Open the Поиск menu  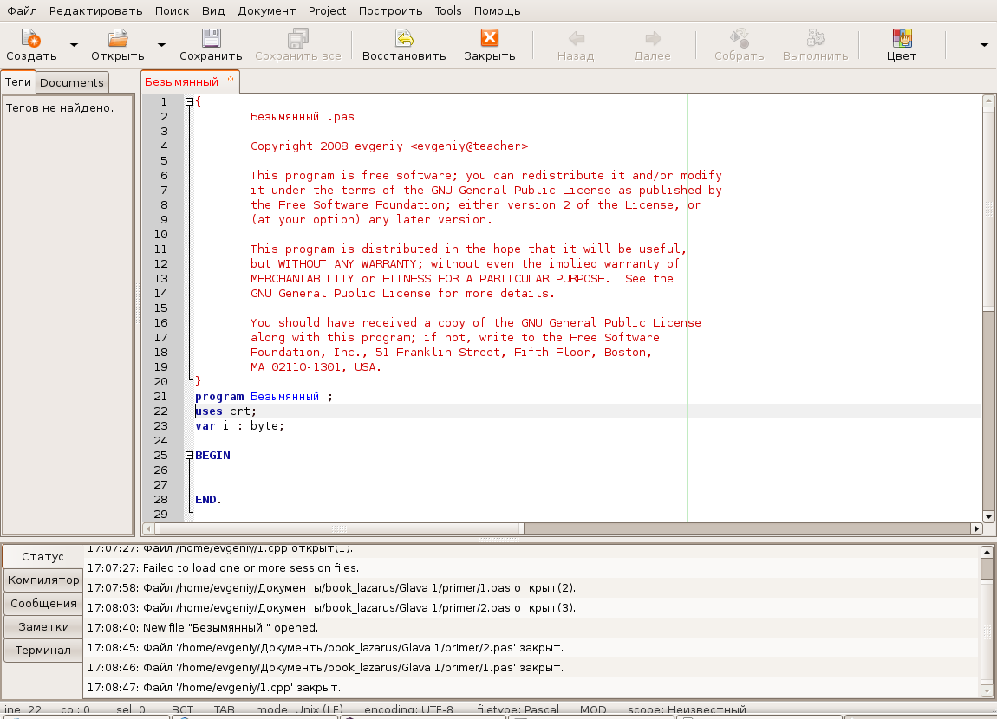pos(172,10)
